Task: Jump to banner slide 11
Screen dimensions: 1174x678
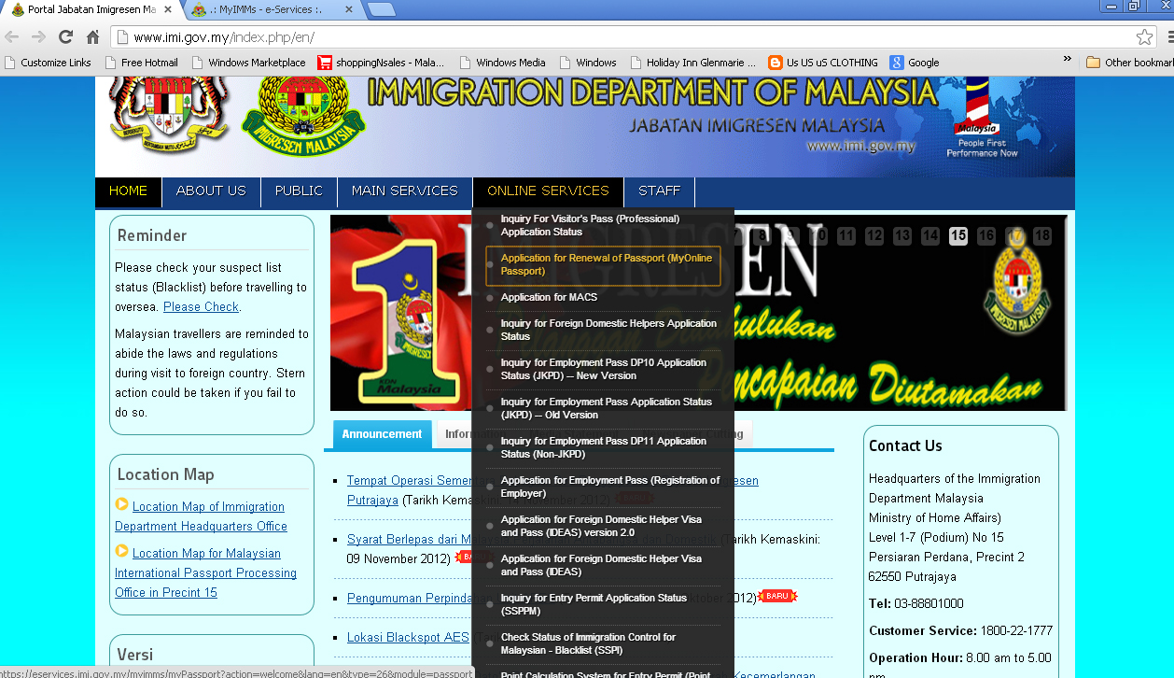Action: click(x=846, y=236)
